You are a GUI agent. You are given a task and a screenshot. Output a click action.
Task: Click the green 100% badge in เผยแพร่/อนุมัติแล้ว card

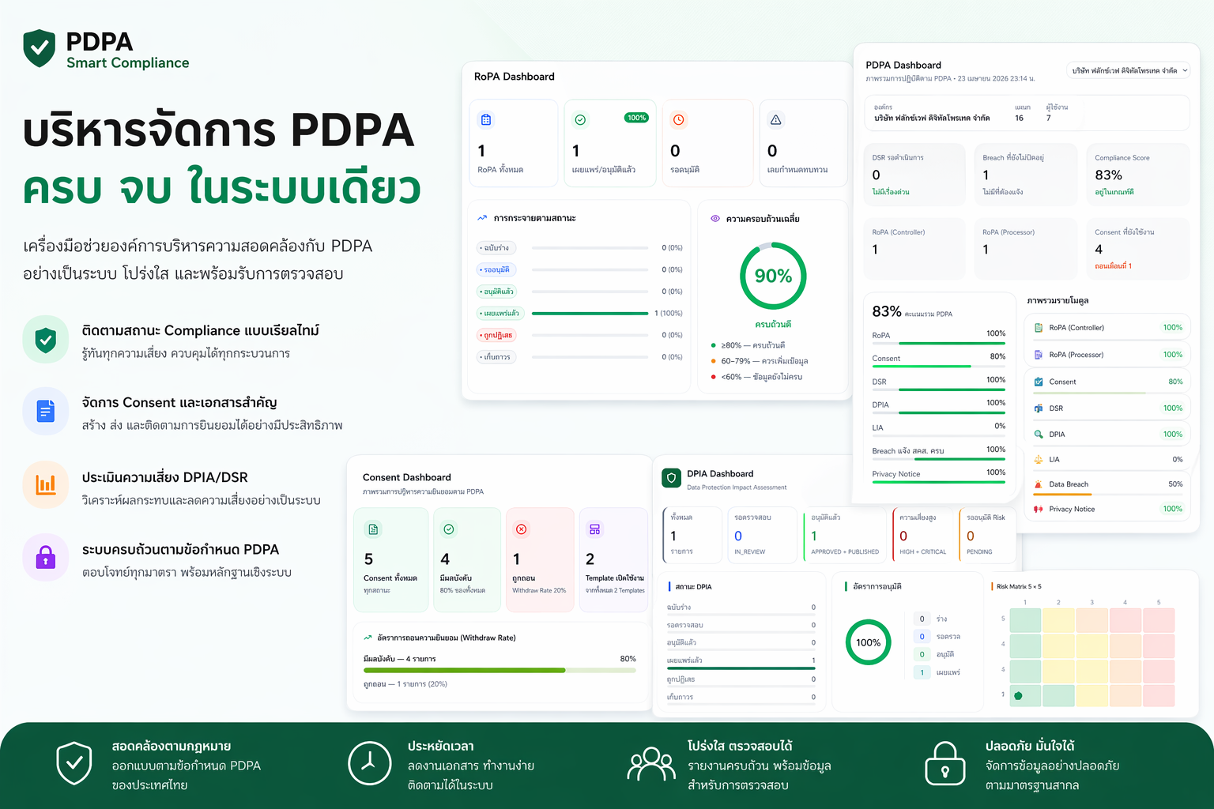point(637,118)
